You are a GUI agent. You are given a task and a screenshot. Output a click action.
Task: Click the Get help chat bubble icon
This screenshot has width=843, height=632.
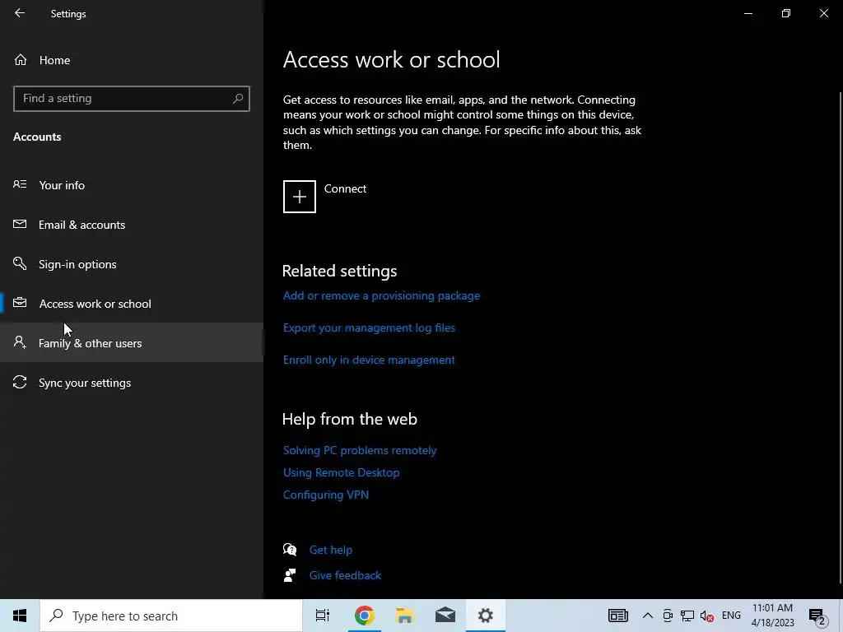pyautogui.click(x=290, y=549)
